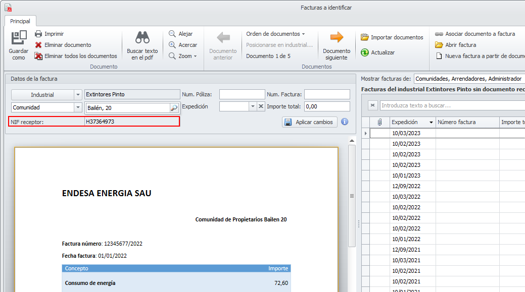
Task: Open Buscar texto en el pdf binoculars
Action: click(x=142, y=38)
